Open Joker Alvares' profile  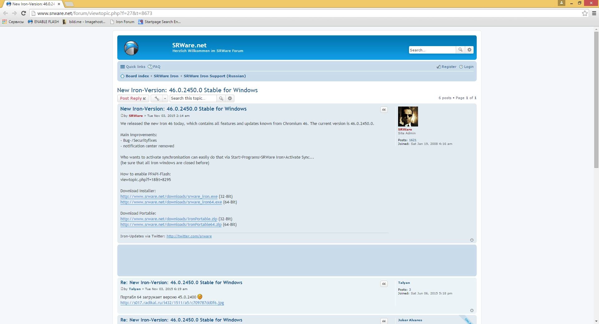pos(410,320)
